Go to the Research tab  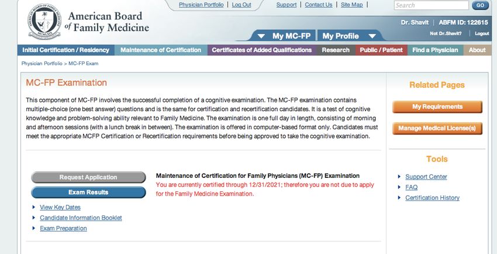coord(336,50)
